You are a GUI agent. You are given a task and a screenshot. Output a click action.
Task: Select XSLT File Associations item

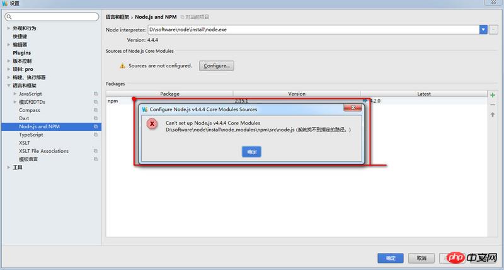point(43,151)
